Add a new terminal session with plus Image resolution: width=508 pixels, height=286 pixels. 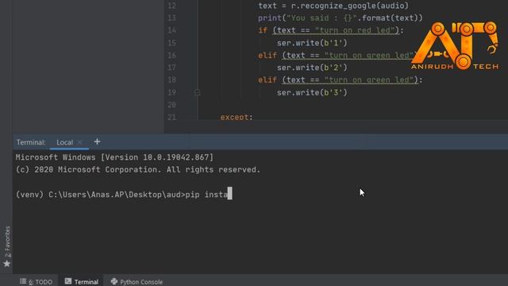pyautogui.click(x=97, y=141)
